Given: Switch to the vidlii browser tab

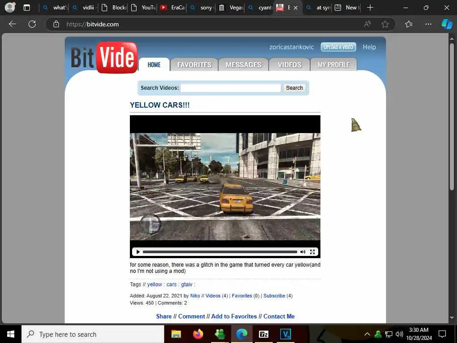Looking at the screenshot, I should [84, 8].
